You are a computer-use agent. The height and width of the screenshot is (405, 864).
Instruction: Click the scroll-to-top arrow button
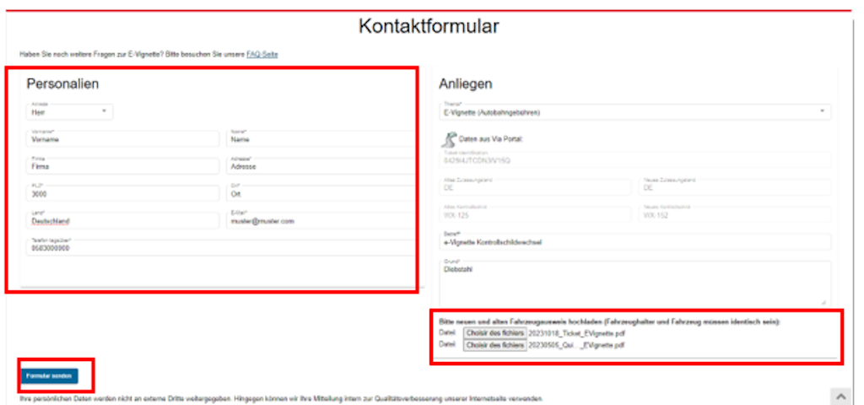click(841, 397)
